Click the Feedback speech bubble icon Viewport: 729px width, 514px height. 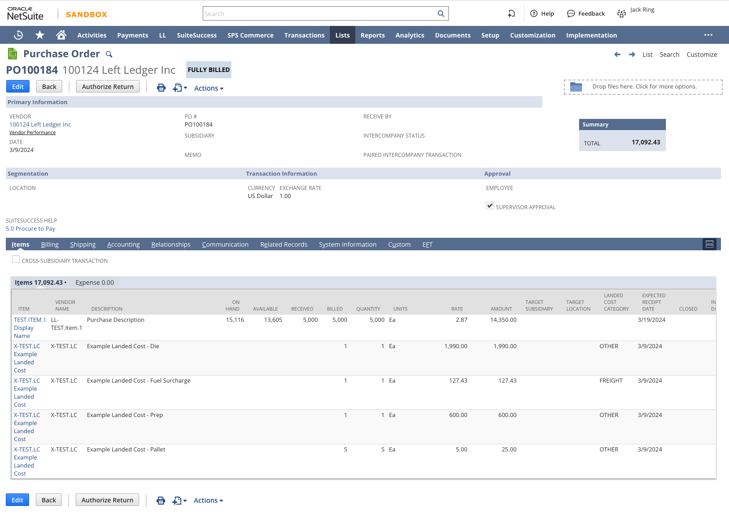(x=571, y=14)
